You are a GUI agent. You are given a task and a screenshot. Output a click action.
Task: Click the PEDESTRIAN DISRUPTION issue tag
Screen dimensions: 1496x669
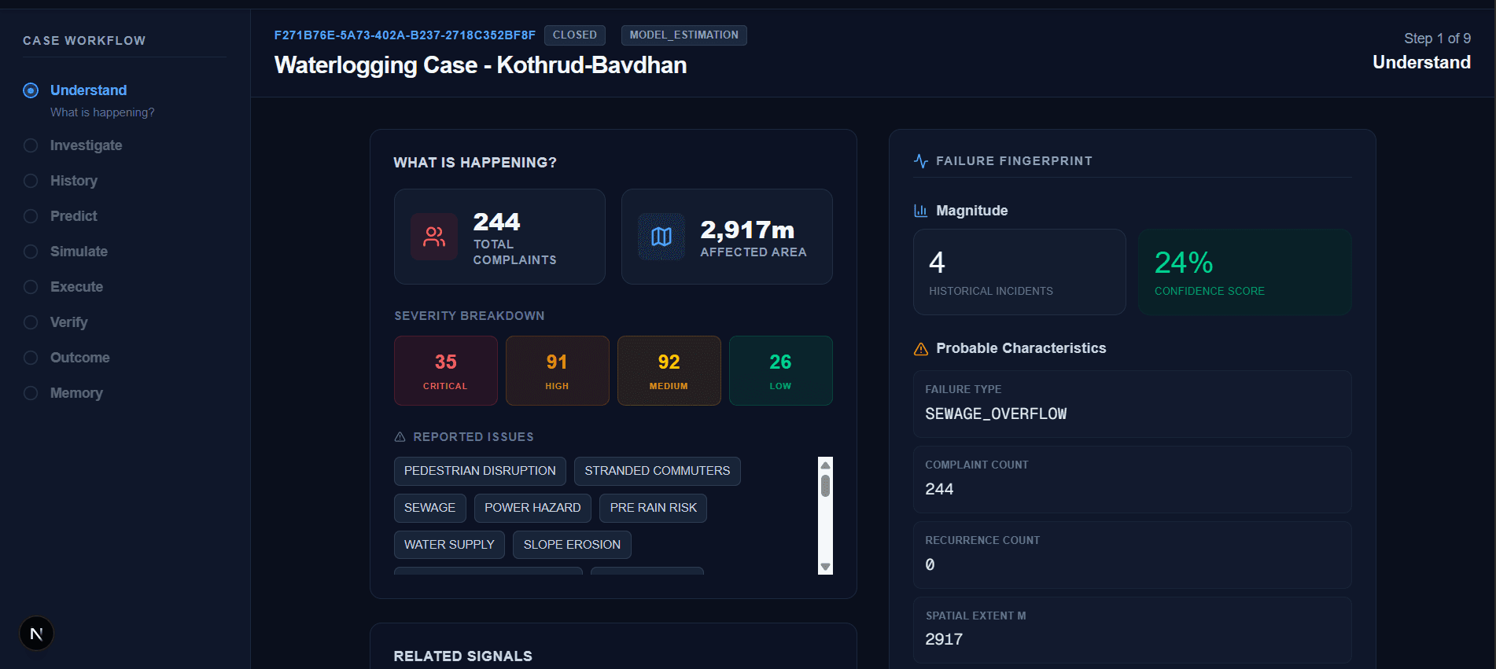(480, 471)
